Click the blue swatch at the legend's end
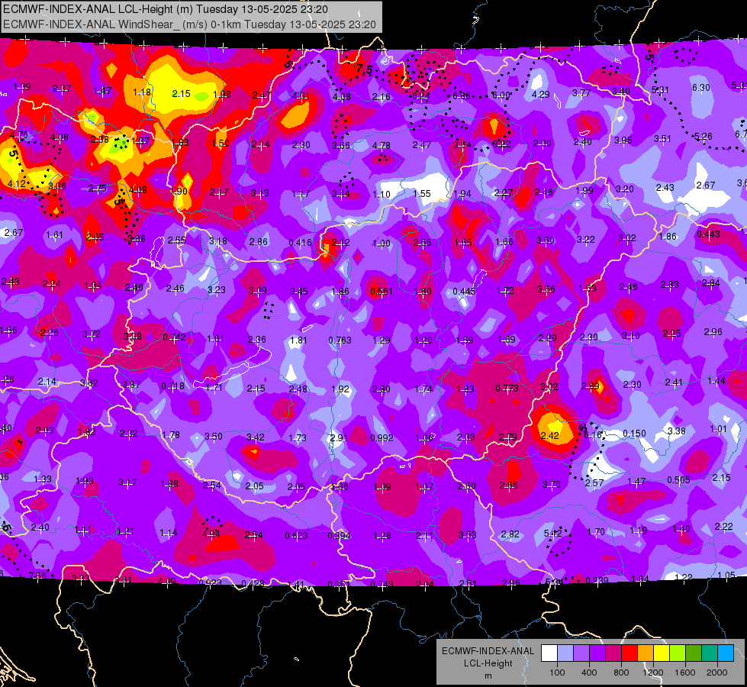Screen dimensions: 747x687 tap(726, 653)
